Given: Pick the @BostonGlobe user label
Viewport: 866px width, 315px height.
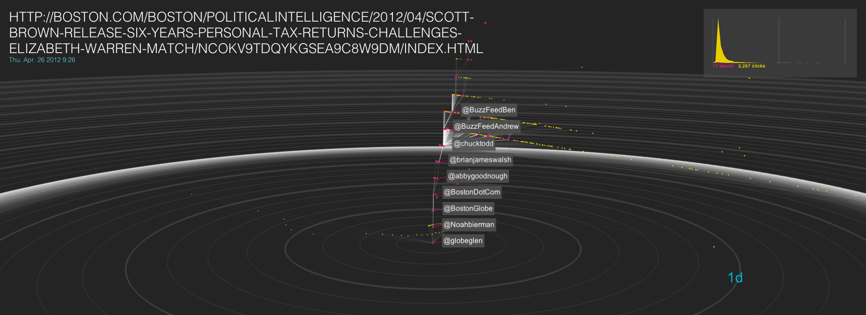Looking at the screenshot, I should (468, 208).
